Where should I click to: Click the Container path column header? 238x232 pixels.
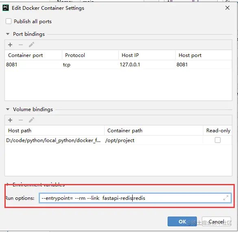(x=154, y=130)
